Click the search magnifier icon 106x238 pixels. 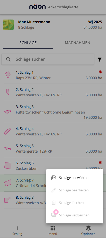9,59
